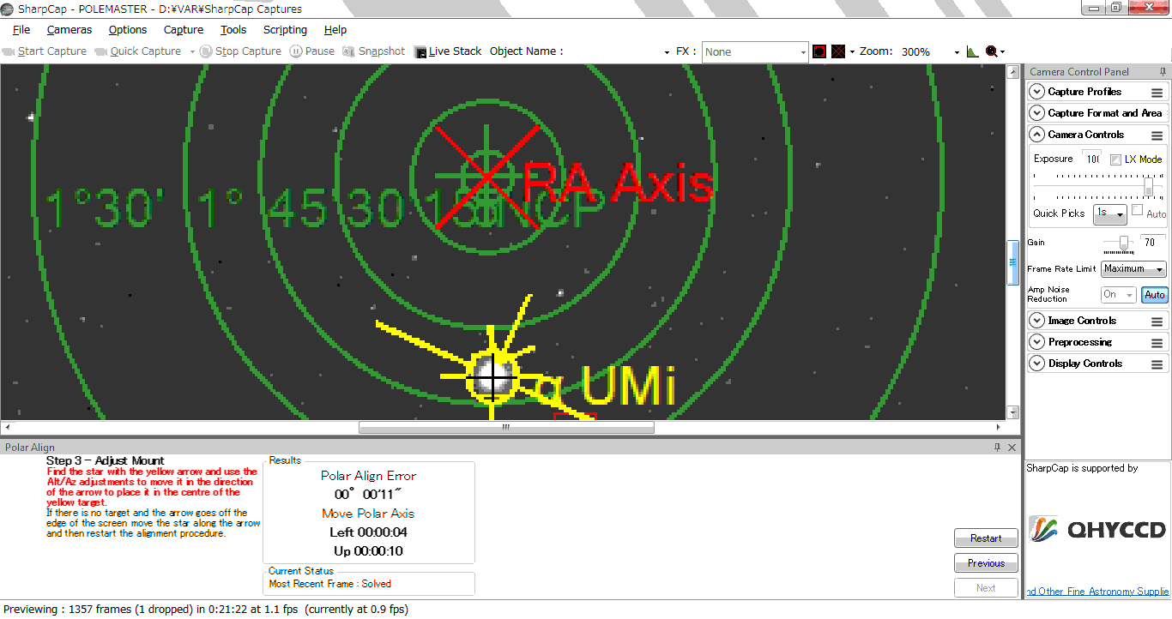Click the Stop Capture icon
Image resolution: width=1172 pixels, height=619 pixels.
pos(206,51)
